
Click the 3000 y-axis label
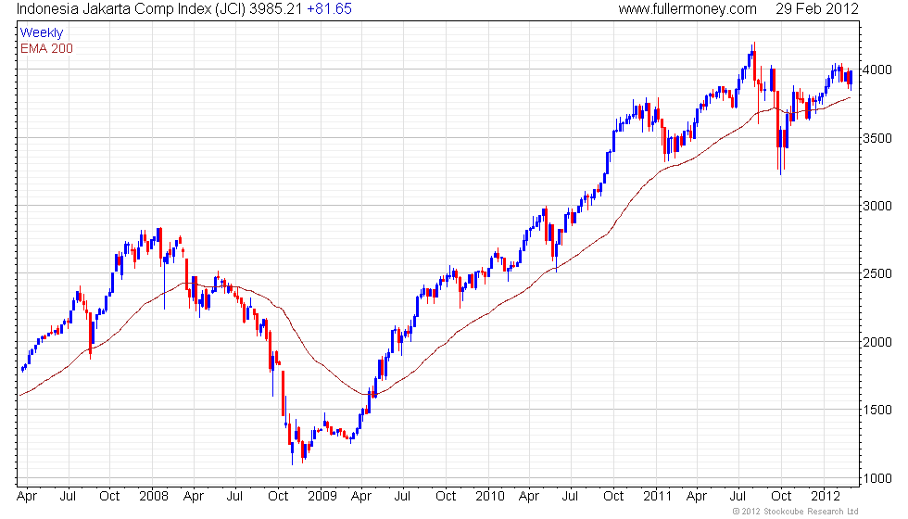coord(877,206)
